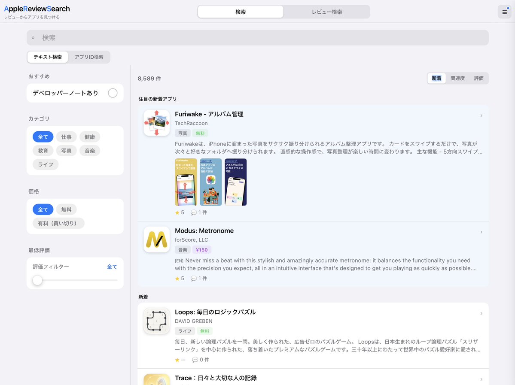This screenshot has width=515, height=385.
Task: Select the 音楽 category filter chip
Action: (x=90, y=151)
